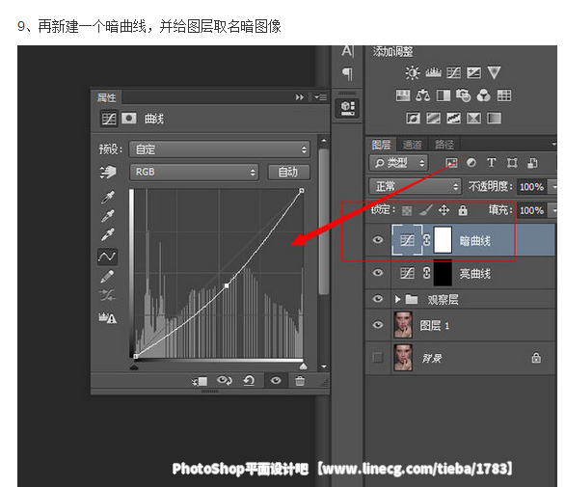Open the RGB channel dropdown
The height and width of the screenshot is (487, 566).
coord(194,172)
